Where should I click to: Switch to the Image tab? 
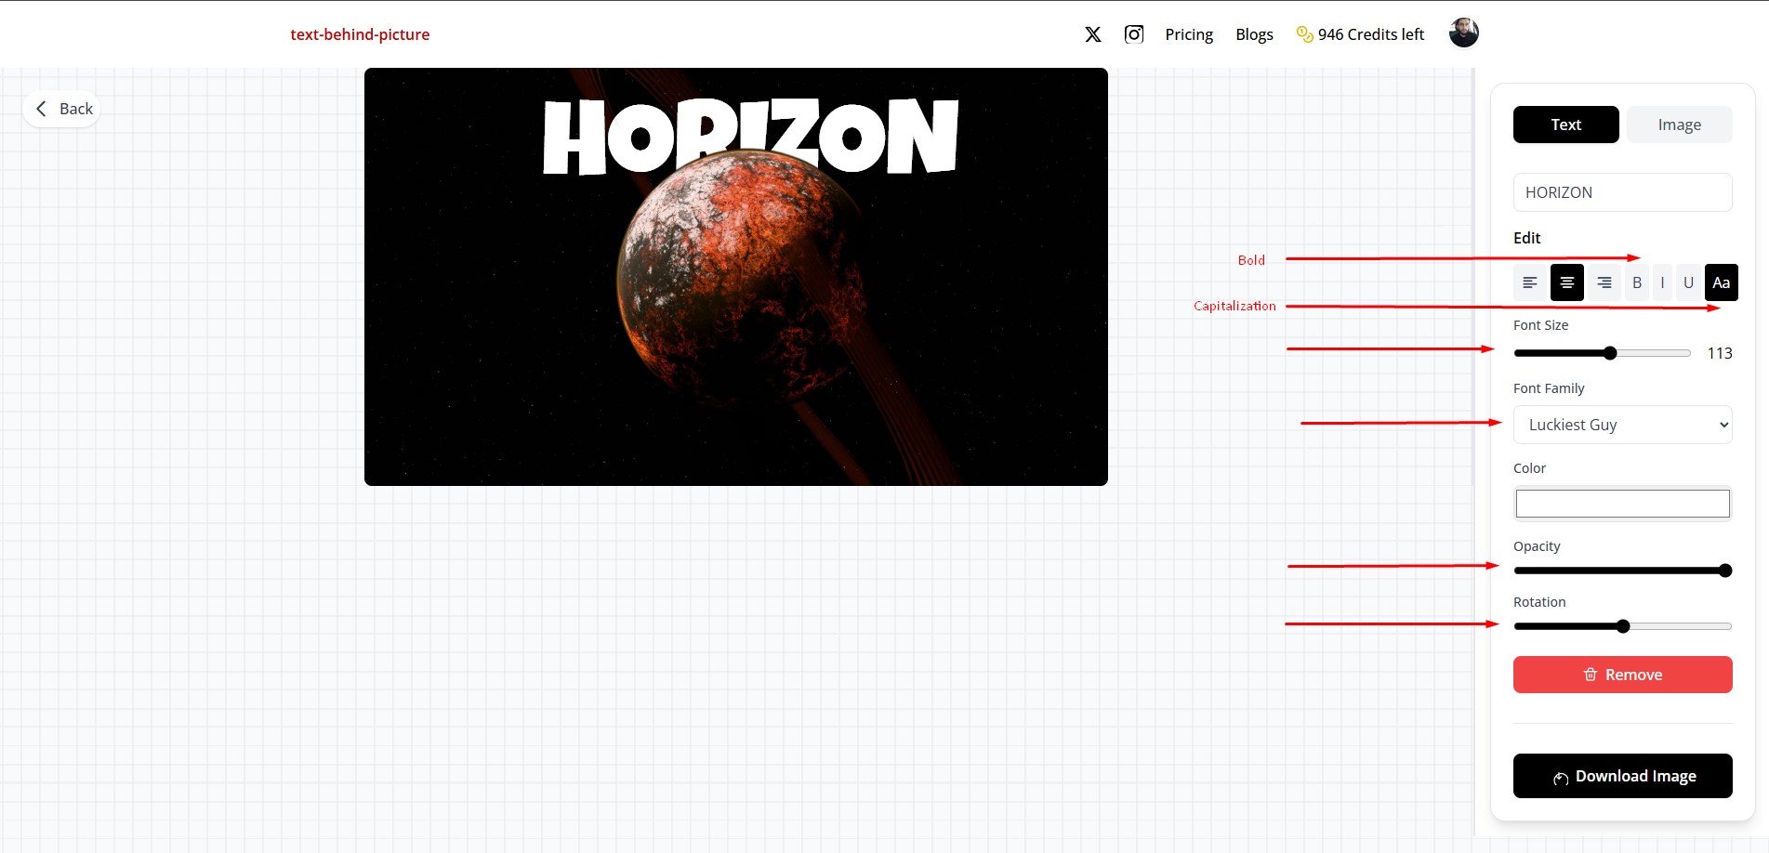(x=1679, y=125)
